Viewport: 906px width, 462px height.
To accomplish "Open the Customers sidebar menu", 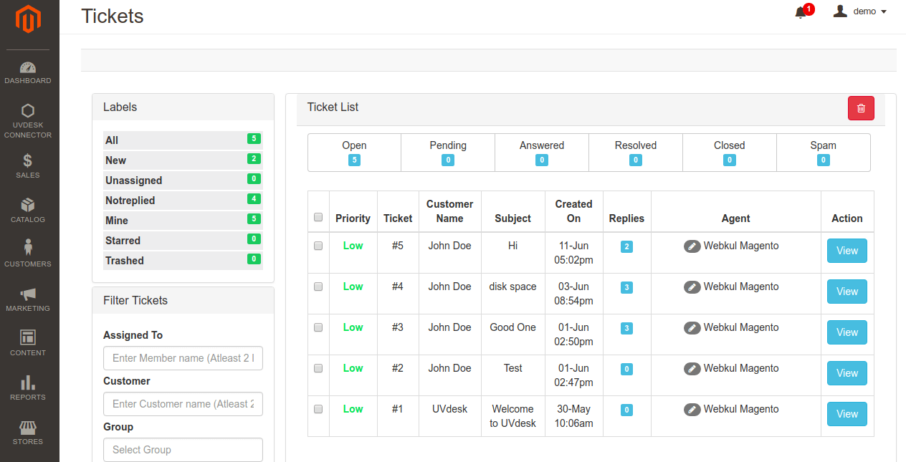I will click(x=28, y=254).
